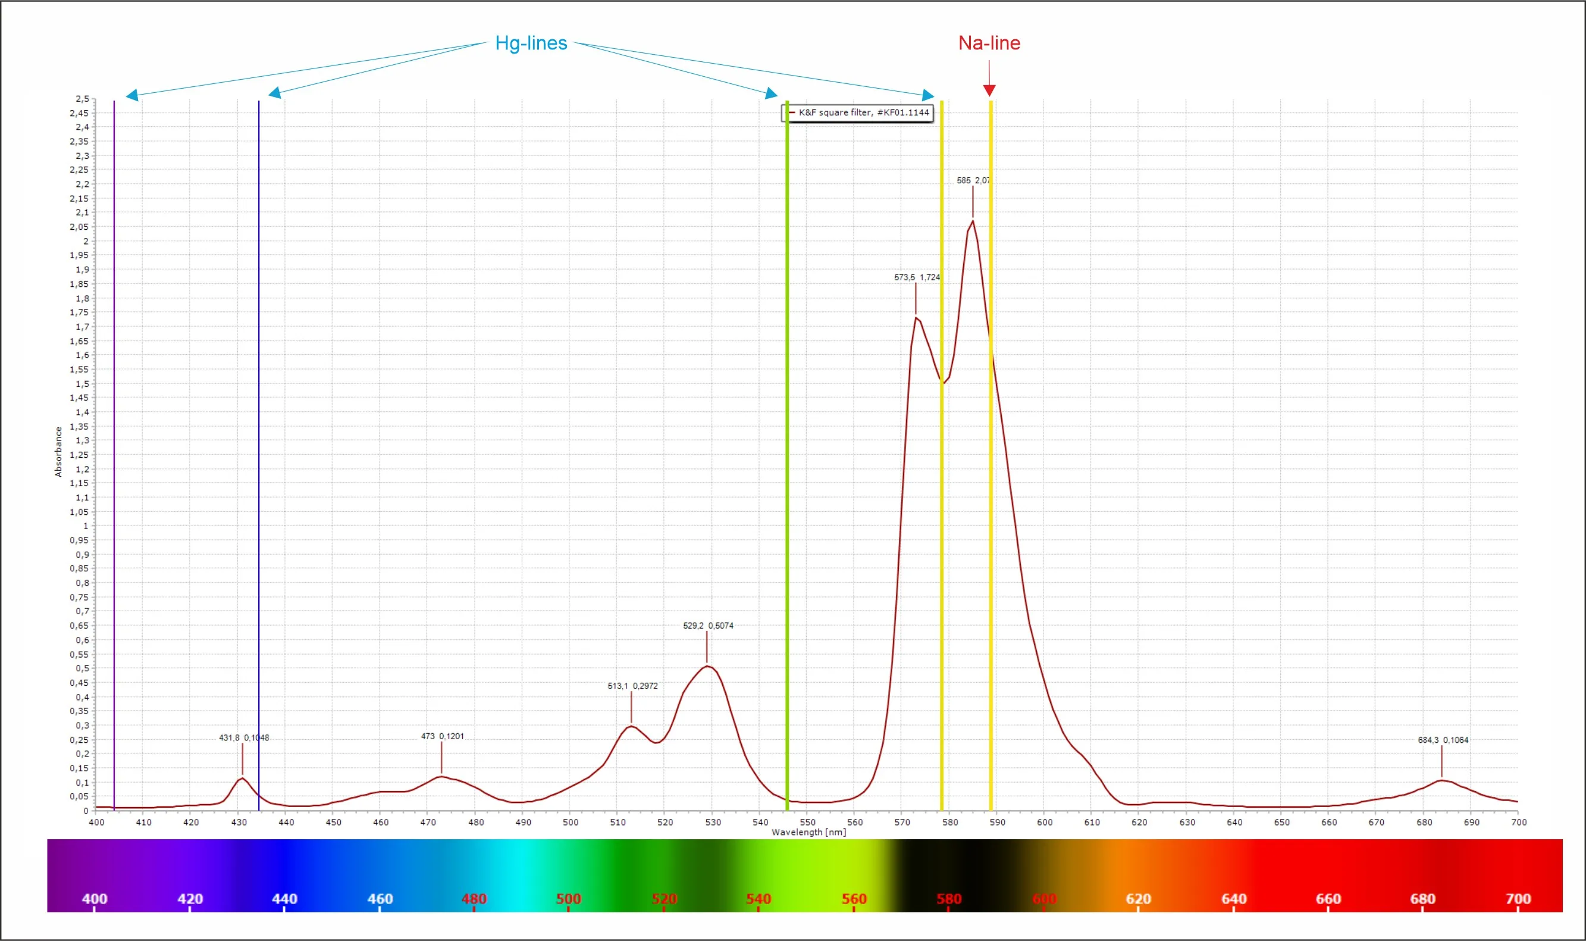Viewport: 1586px width, 941px height.
Task: Click the dark red legend line marker
Action: (x=791, y=113)
